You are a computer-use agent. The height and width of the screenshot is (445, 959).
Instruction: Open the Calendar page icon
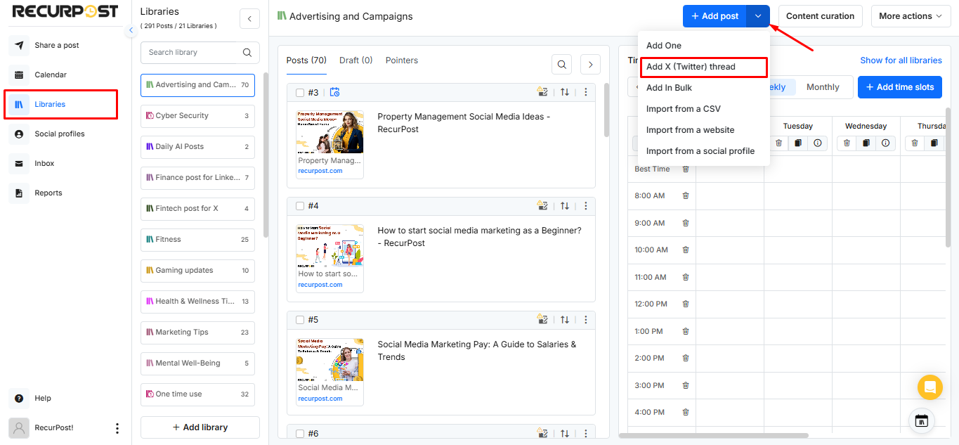point(19,75)
